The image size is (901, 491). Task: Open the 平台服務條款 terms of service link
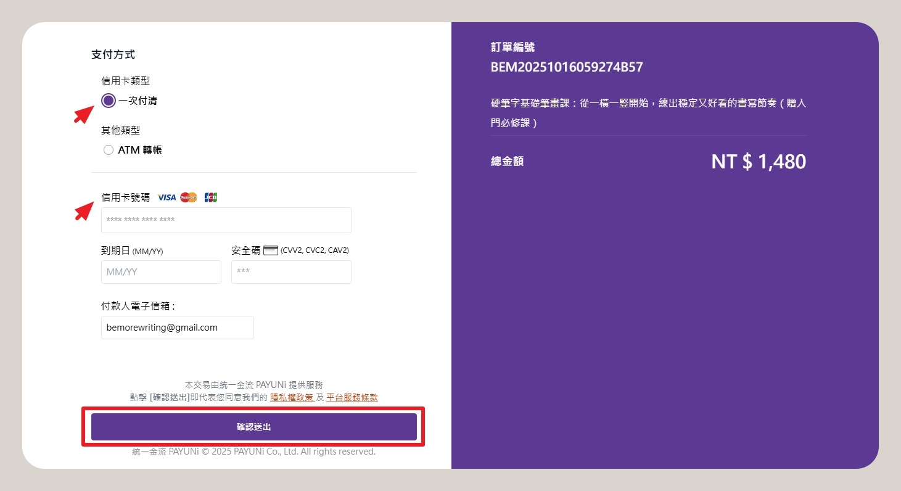[x=352, y=397]
